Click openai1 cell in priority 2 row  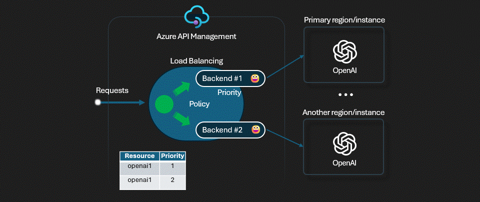(x=139, y=182)
